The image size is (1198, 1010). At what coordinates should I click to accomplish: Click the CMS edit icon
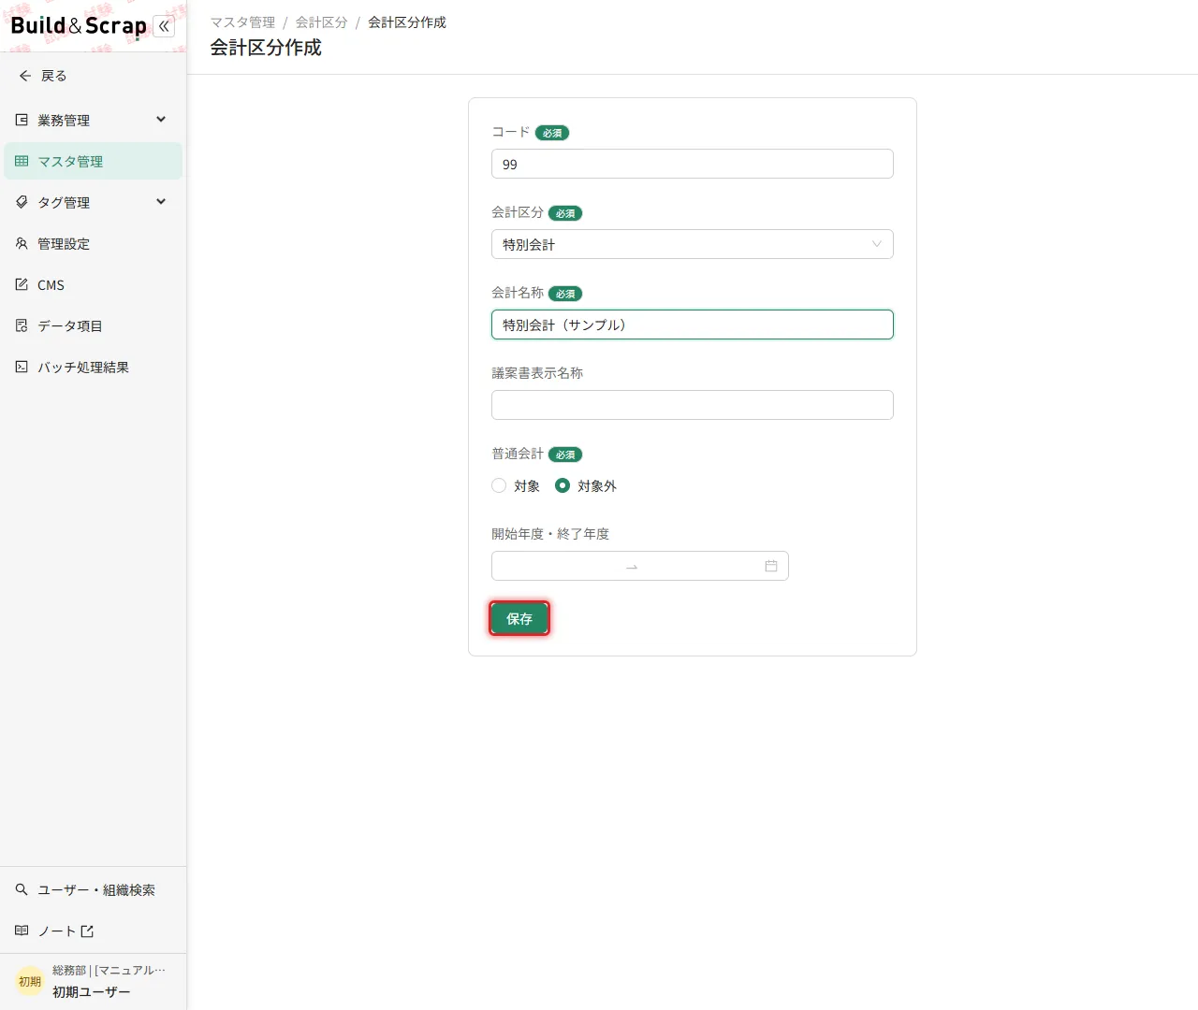(x=22, y=284)
